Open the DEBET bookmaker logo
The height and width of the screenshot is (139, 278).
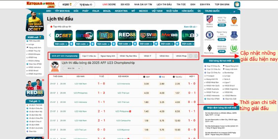64,35
